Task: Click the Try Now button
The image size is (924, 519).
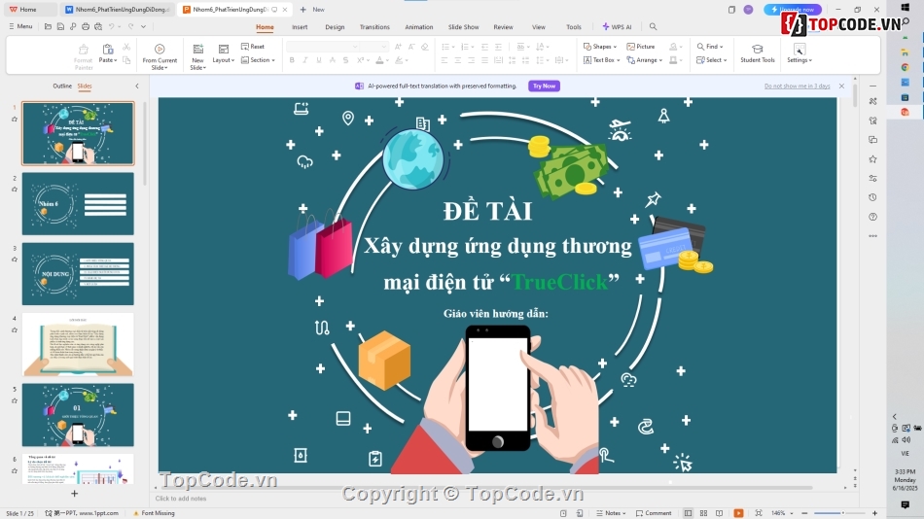Action: click(544, 86)
